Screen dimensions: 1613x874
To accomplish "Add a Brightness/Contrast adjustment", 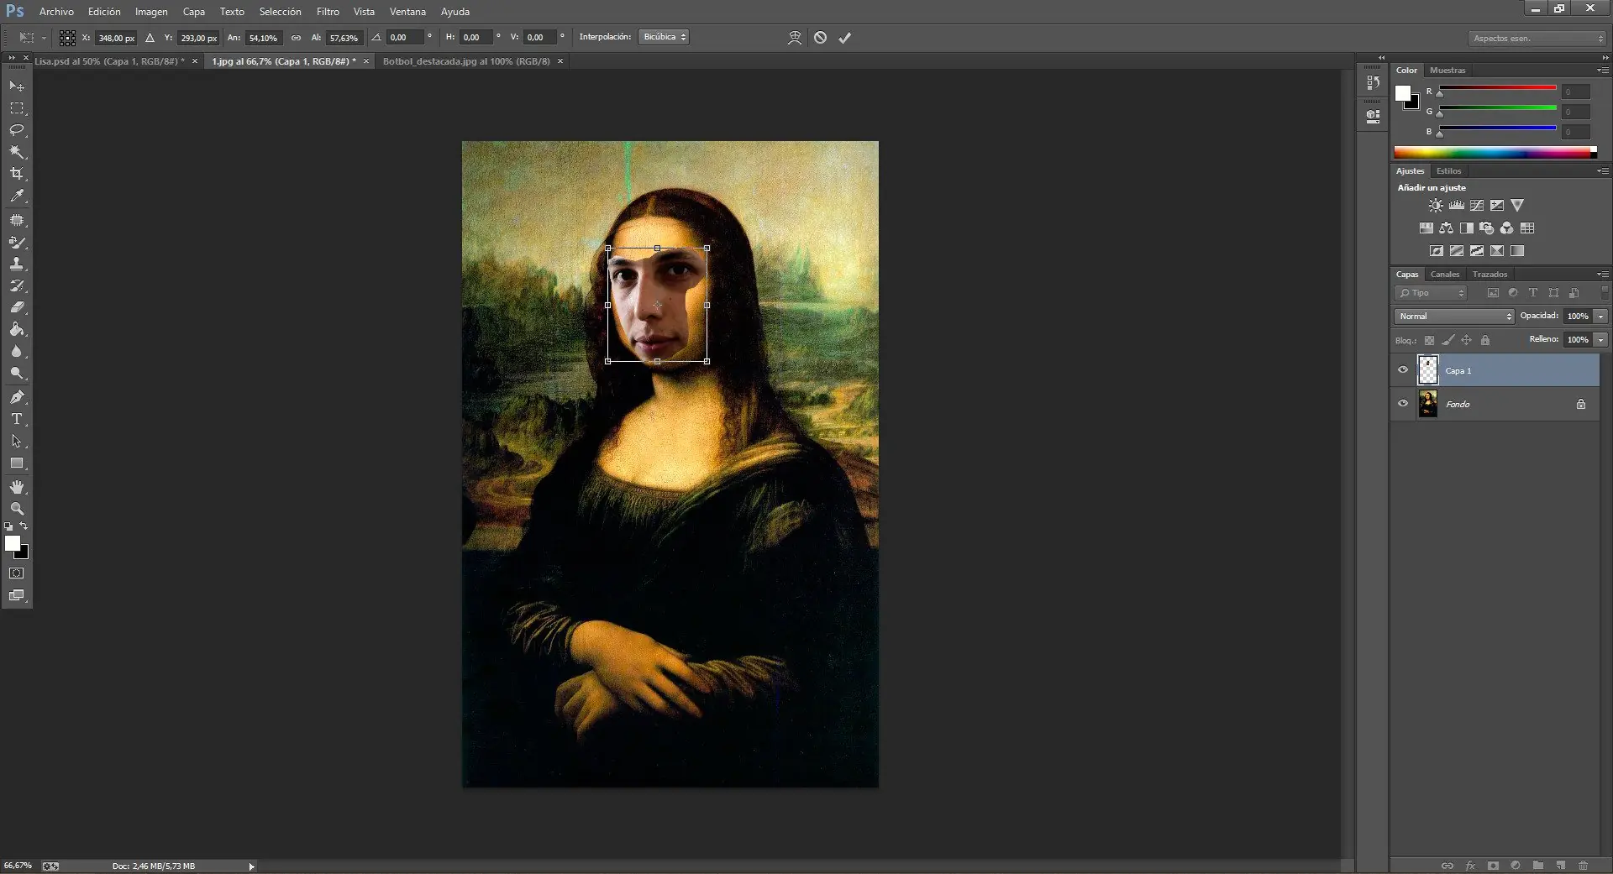I will point(1436,206).
